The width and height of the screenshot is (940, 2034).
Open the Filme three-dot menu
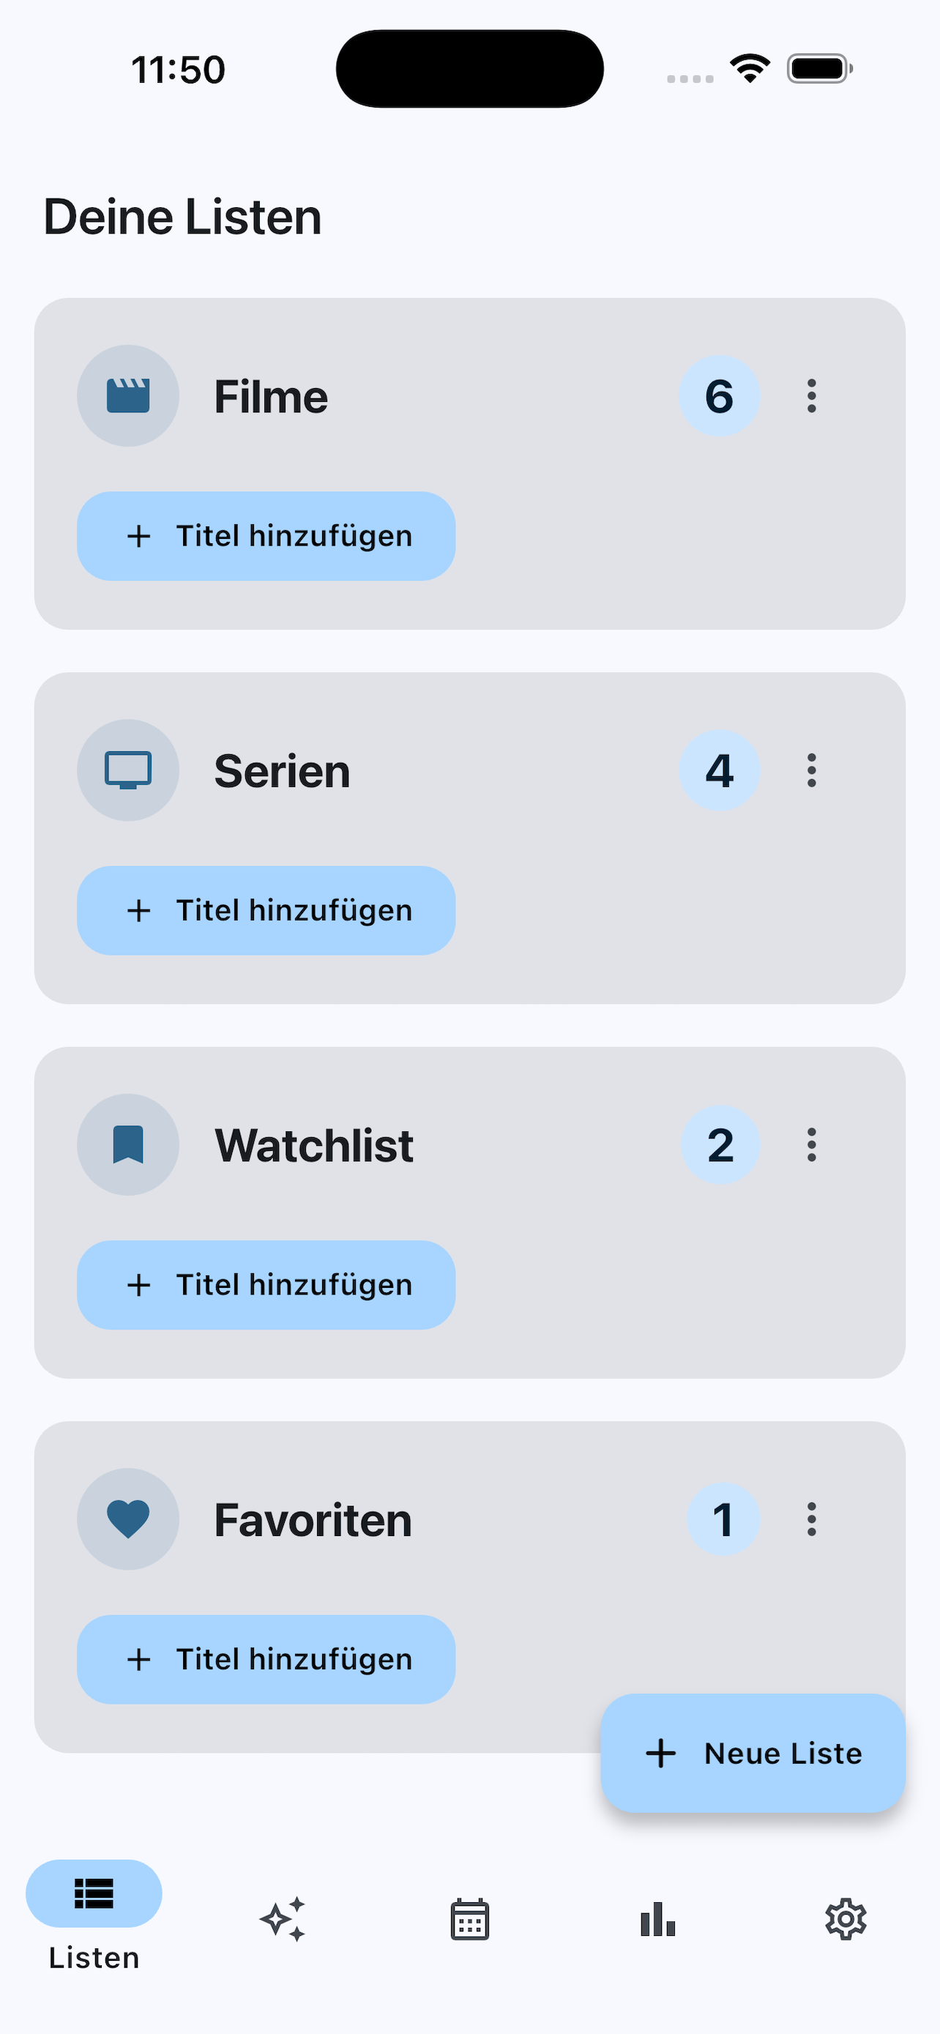point(811,395)
